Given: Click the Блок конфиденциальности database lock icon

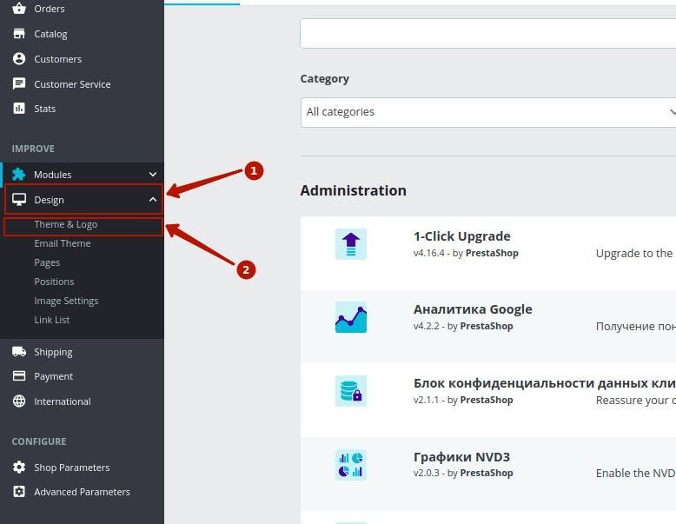Looking at the screenshot, I should click(351, 391).
